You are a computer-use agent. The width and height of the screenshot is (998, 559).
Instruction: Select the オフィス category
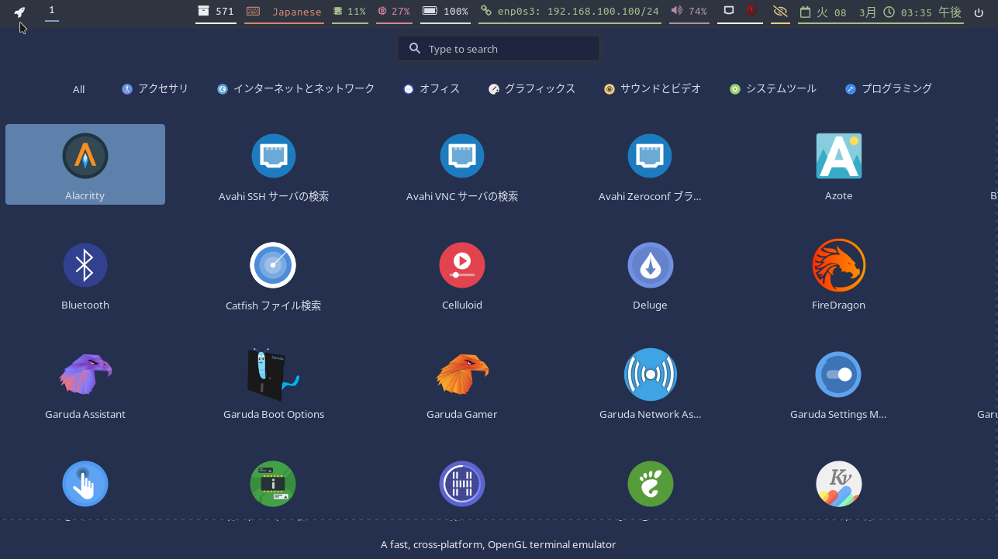[432, 89]
